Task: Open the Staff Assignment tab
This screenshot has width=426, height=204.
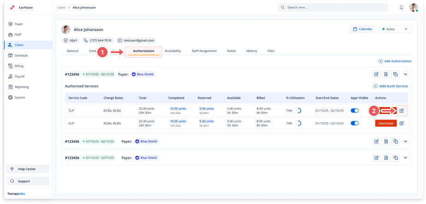Action: [204, 51]
